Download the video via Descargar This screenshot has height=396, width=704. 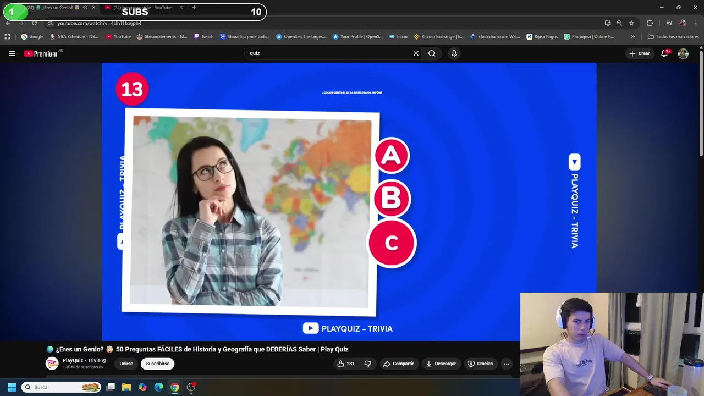click(441, 364)
